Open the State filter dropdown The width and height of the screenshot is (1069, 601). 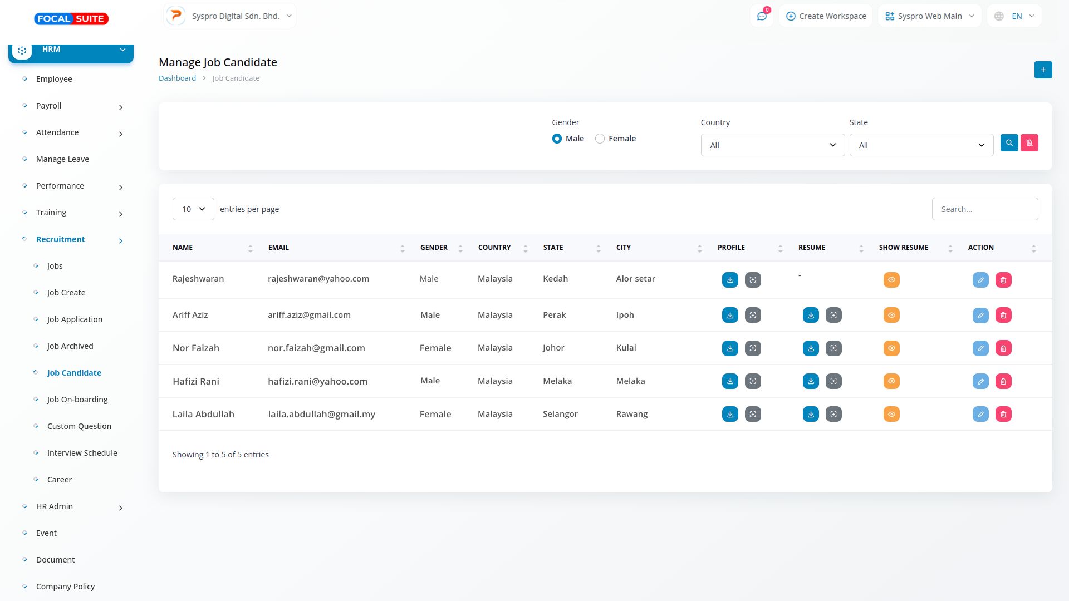(x=921, y=145)
